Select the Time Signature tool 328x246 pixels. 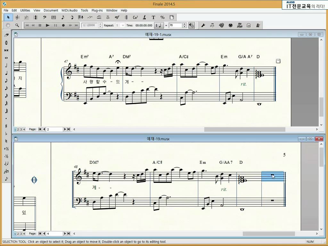(x=36, y=17)
